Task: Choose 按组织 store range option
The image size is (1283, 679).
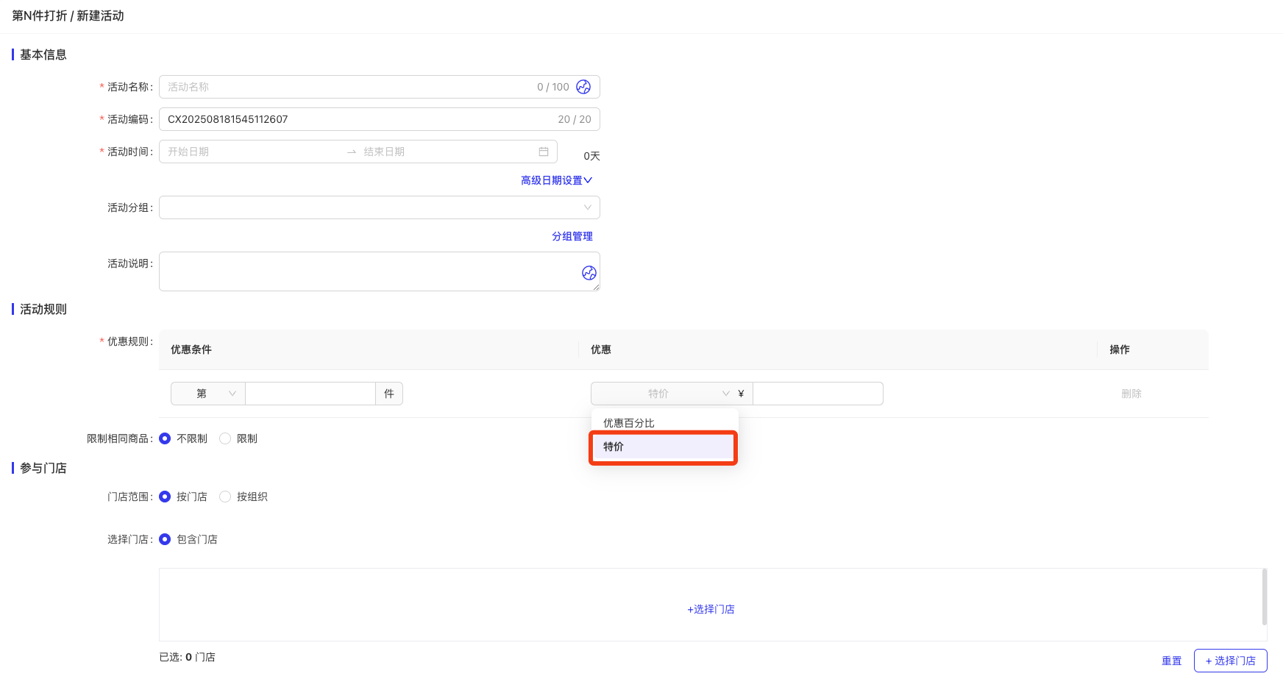Action: (x=226, y=497)
